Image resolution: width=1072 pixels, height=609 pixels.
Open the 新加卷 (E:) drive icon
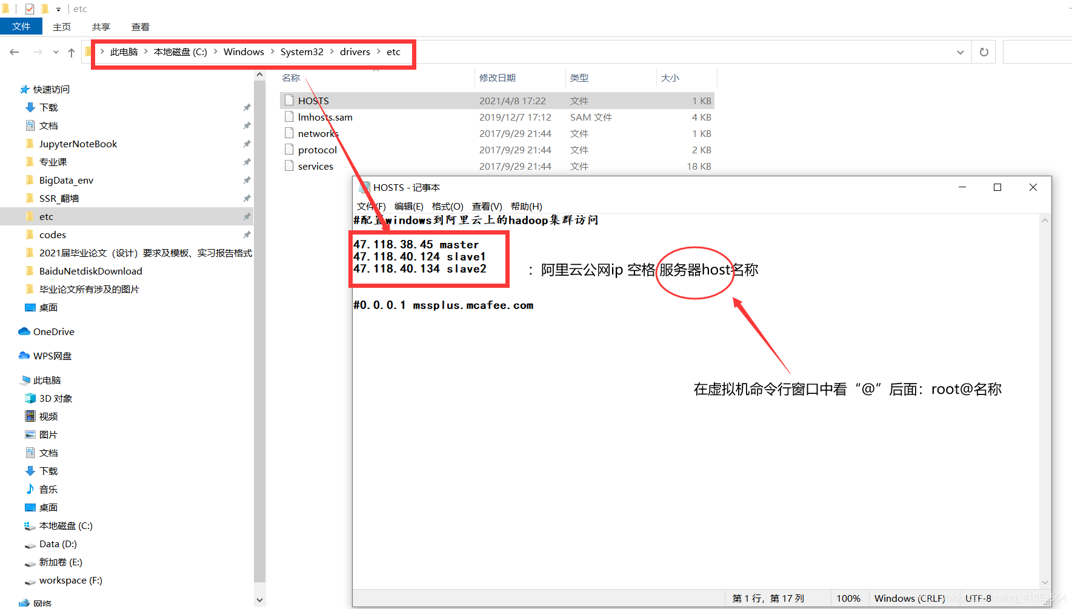30,563
